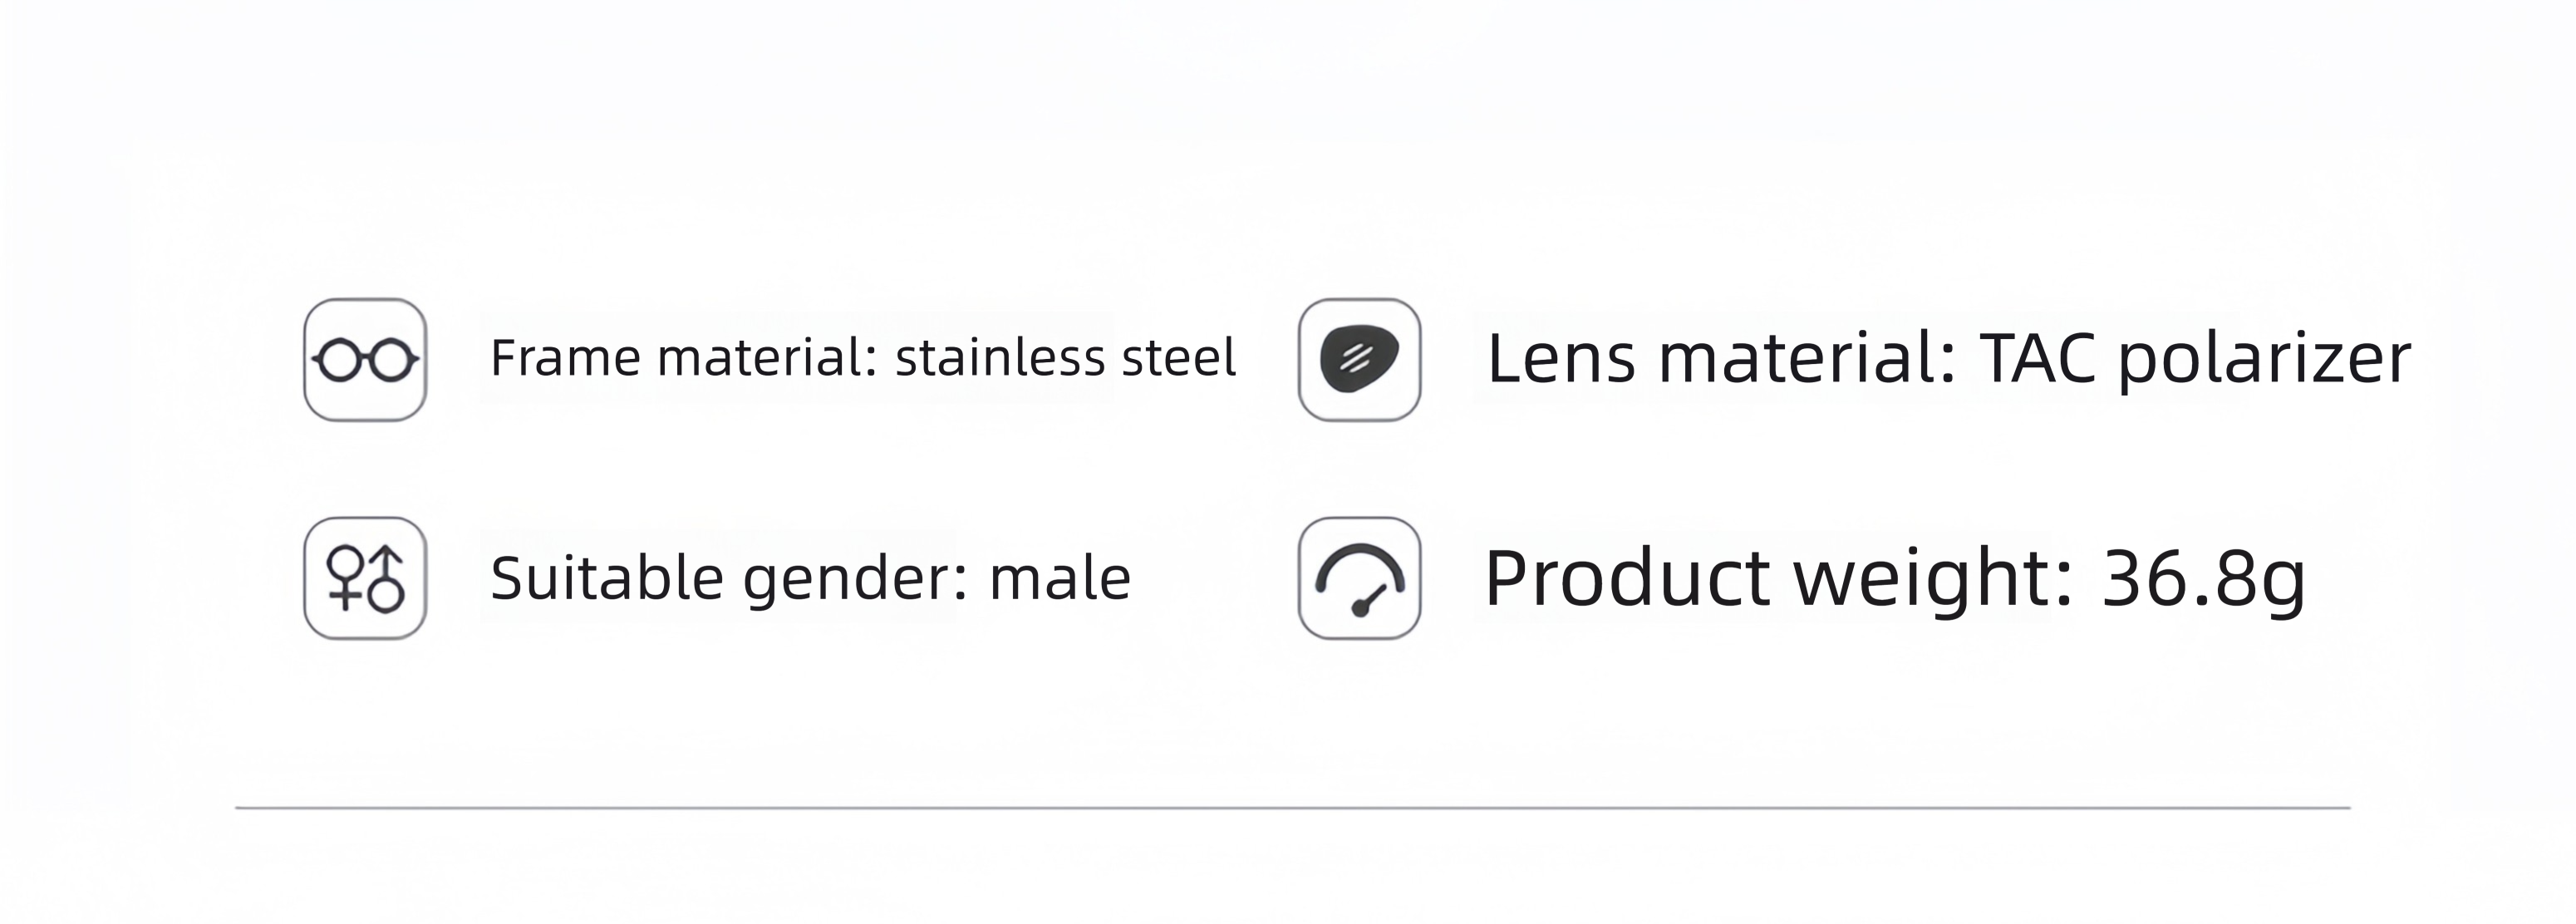2576x924 pixels.
Task: Click the word "TAC"
Action: (2037, 358)
